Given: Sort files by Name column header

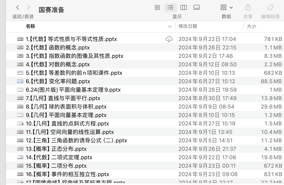Looking at the screenshot, I should click(30, 26).
